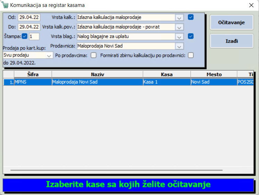Click the Mesto column header
Screen dimensions: 259x195
click(x=214, y=74)
